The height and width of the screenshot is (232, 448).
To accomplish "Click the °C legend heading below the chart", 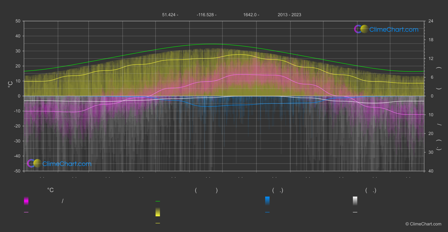I will point(50,190).
